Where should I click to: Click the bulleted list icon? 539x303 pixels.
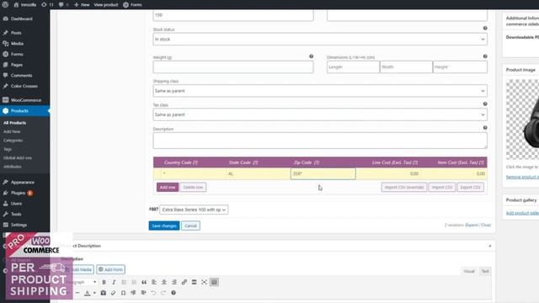tap(124, 282)
